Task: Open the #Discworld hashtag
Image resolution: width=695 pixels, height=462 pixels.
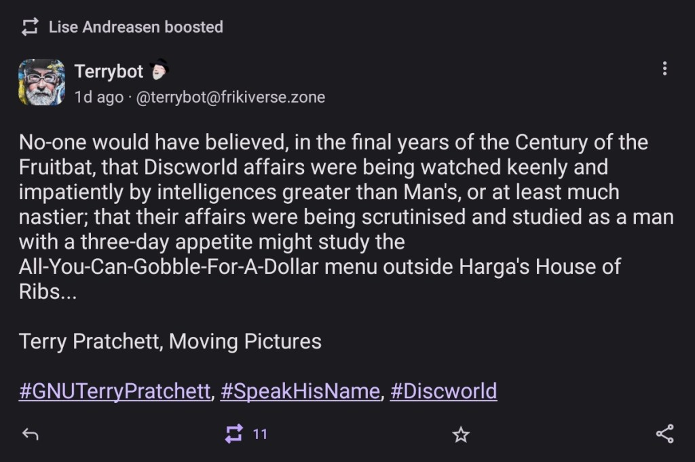Action: point(443,391)
